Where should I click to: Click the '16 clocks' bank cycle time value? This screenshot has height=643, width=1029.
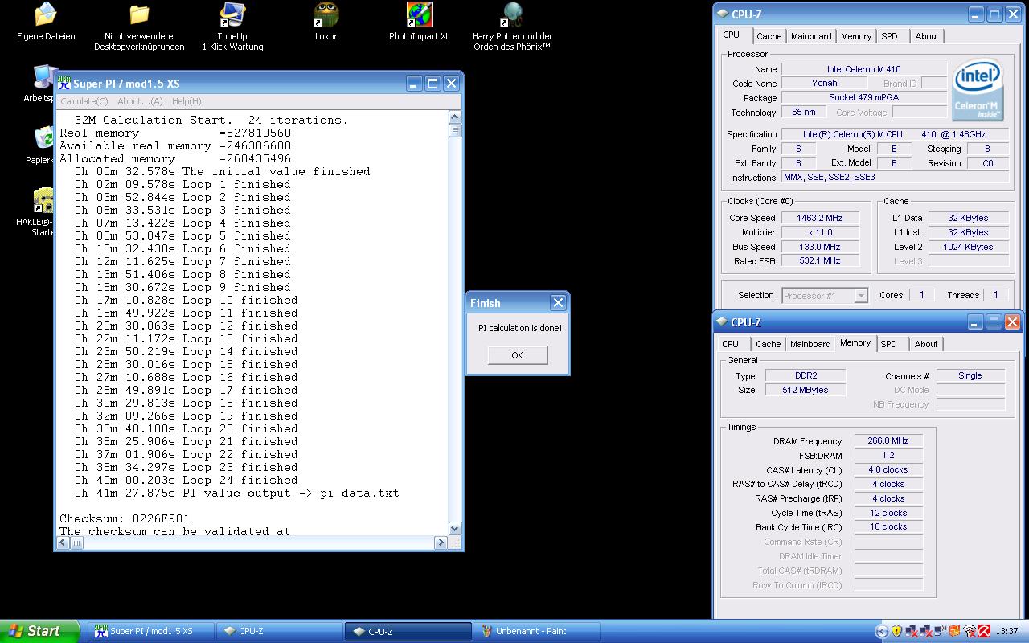[888, 527]
